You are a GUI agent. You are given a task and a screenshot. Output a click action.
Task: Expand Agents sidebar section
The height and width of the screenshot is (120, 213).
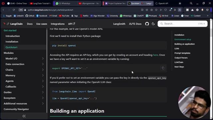click(43, 81)
